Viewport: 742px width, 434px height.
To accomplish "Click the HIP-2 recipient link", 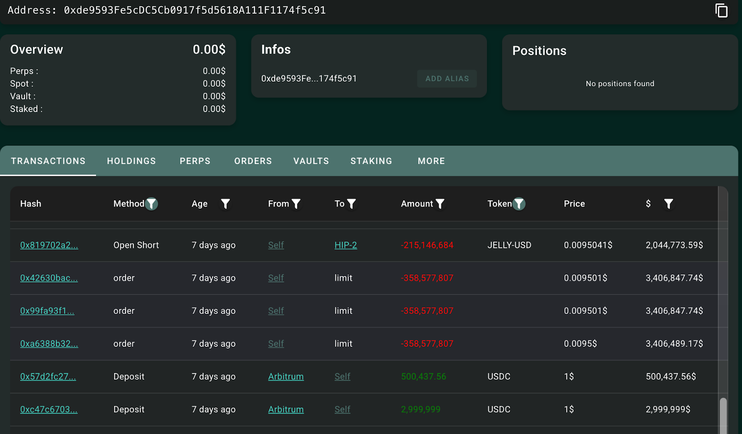I will (x=345, y=245).
